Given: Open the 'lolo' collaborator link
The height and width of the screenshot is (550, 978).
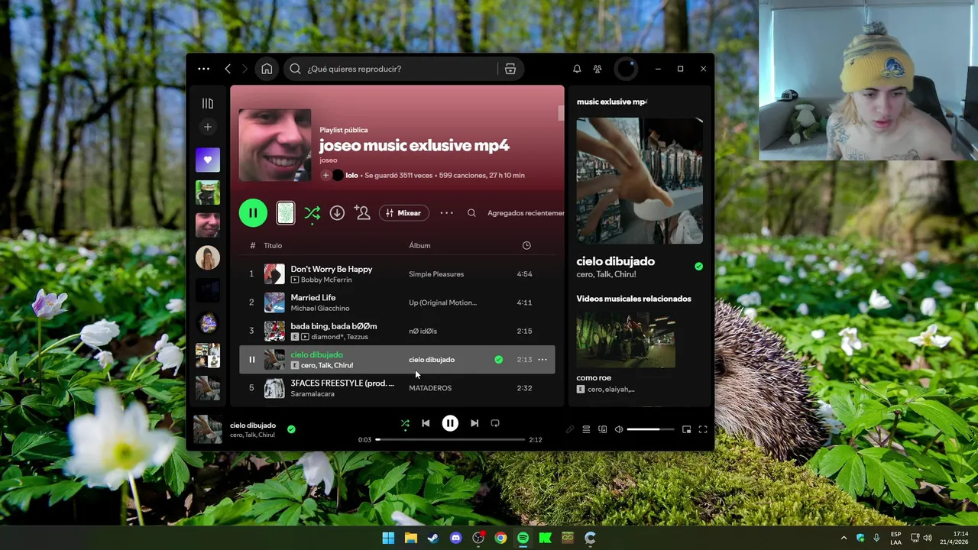Looking at the screenshot, I should (351, 176).
